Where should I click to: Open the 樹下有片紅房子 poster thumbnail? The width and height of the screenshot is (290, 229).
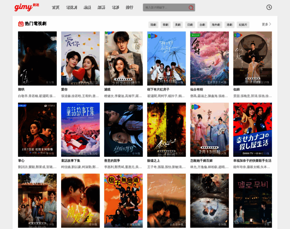(166, 58)
